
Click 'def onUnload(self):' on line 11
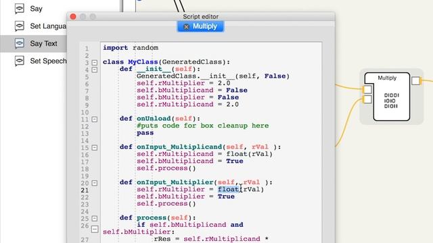[x=160, y=119]
